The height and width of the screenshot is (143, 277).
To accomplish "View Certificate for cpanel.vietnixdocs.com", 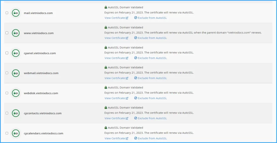I will [x=116, y=58].
